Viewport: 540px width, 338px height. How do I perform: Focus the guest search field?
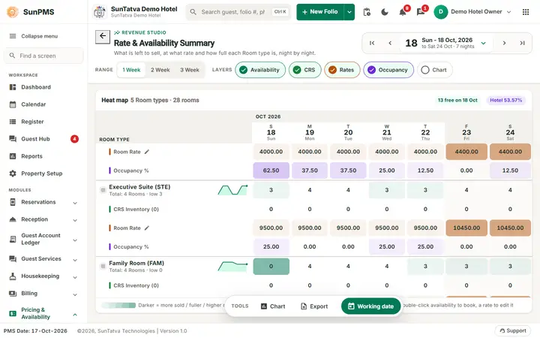[x=238, y=12]
